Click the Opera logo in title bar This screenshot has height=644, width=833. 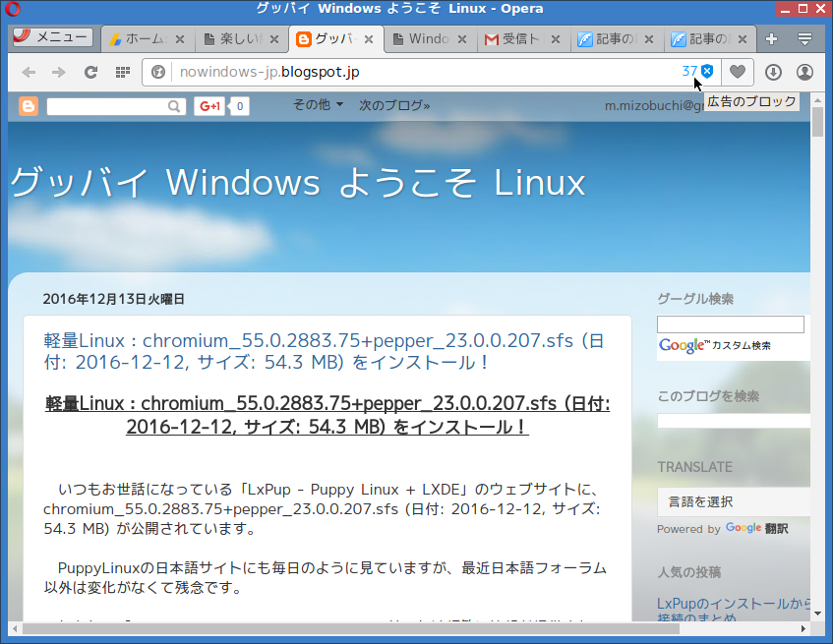(x=13, y=9)
